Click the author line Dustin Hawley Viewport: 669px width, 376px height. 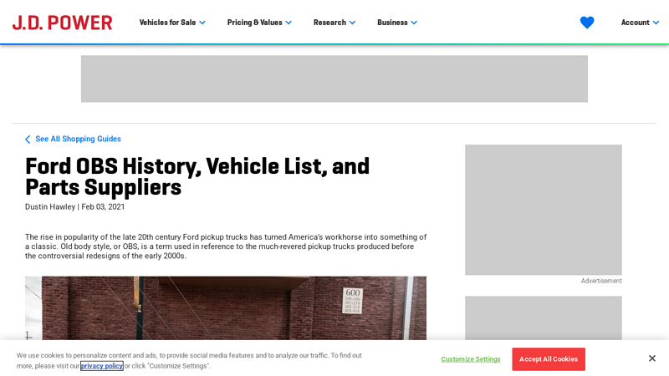point(50,206)
